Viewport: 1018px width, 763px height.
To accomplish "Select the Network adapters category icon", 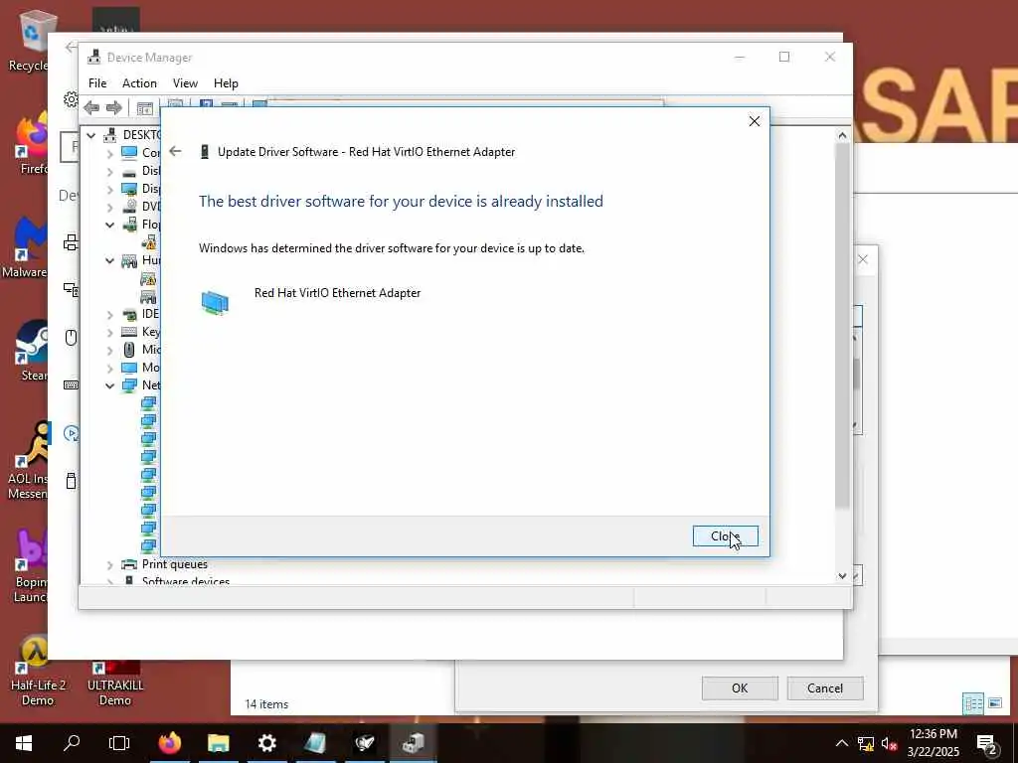I will (129, 384).
